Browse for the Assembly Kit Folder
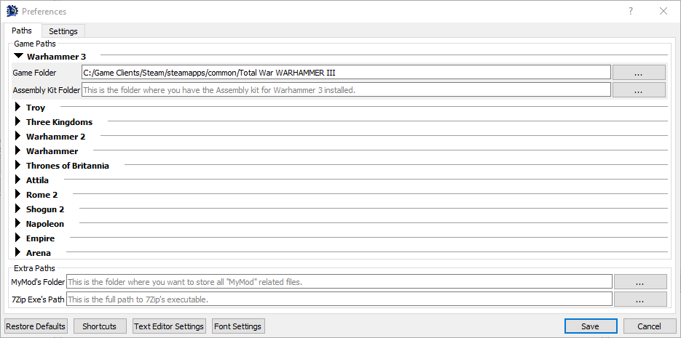 (x=639, y=90)
